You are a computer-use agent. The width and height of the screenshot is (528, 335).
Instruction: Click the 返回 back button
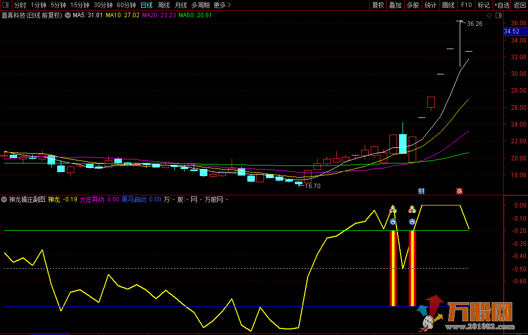click(519, 5)
